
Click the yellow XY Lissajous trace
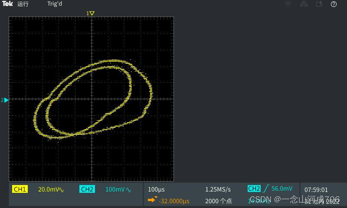[93, 99]
